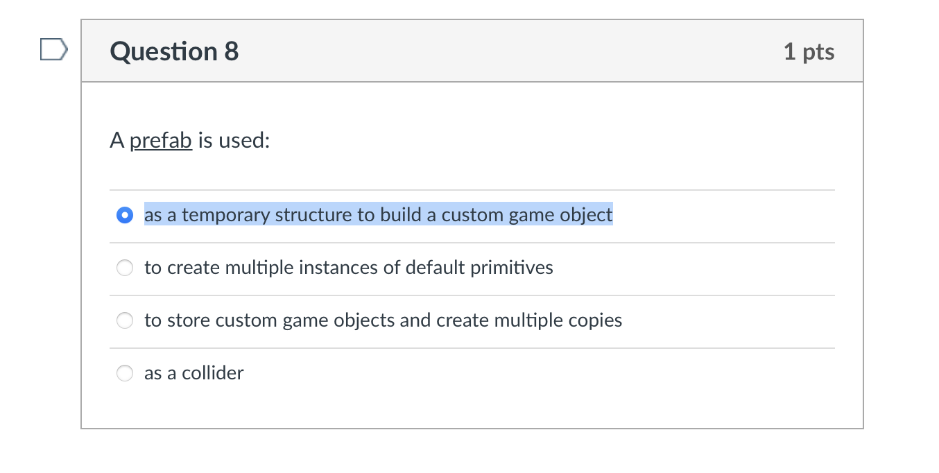This screenshot has height=473, width=939.
Task: Open the underlined 'prefab' link
Action: point(162,140)
